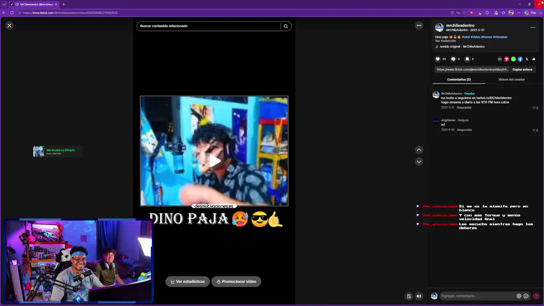Expand the browser tab list dropdown
The height and width of the screenshot is (306, 544).
click(4, 4)
